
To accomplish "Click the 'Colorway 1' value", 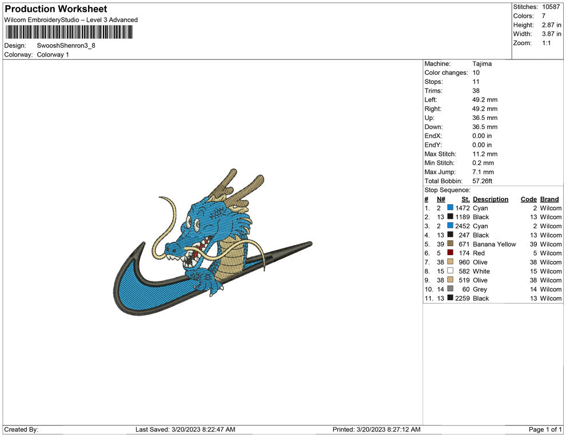I will [x=53, y=55].
